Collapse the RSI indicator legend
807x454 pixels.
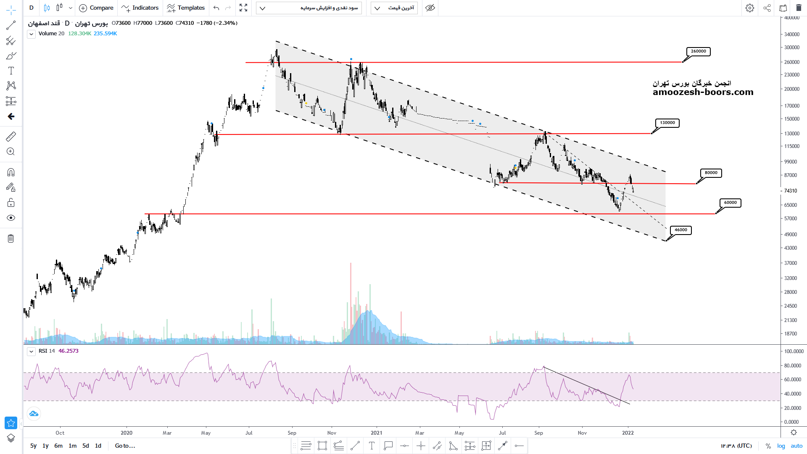31,351
